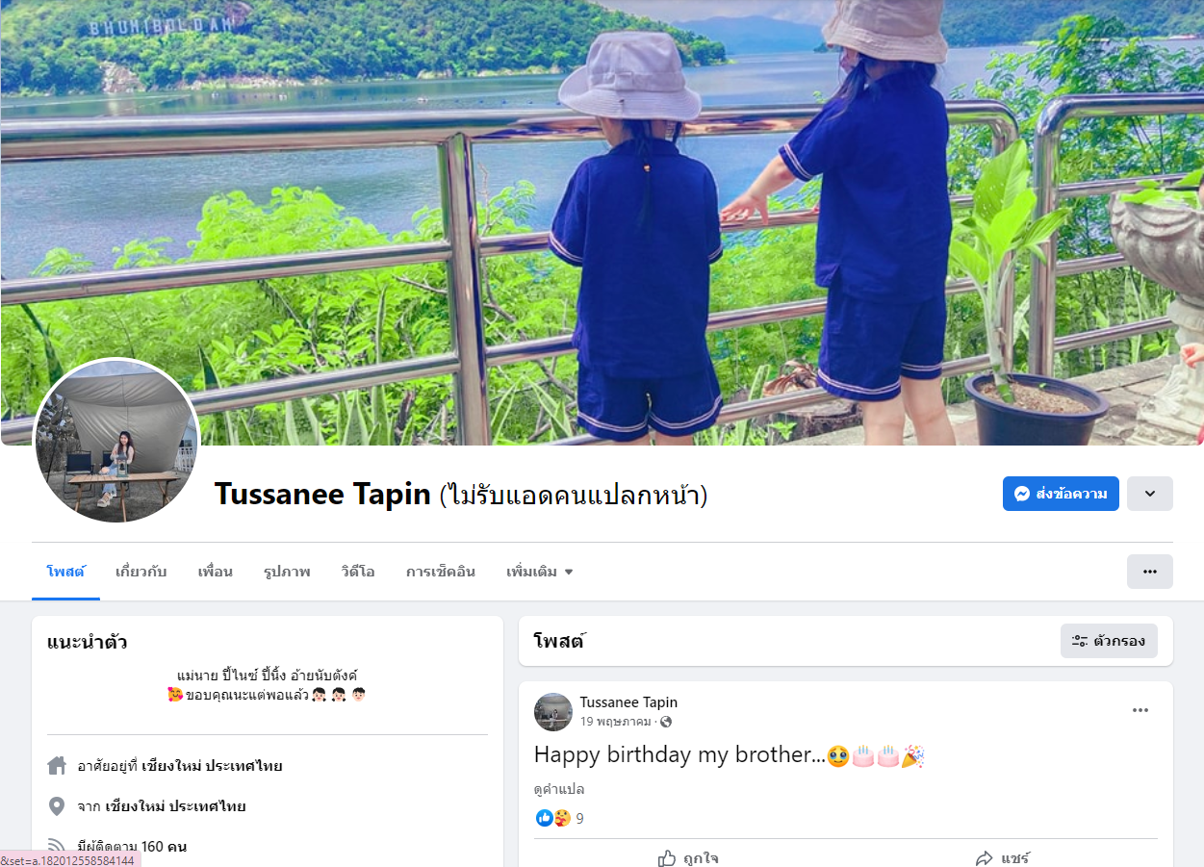Switch to the เพื่อน tab
1204x867 pixels.
tap(215, 572)
